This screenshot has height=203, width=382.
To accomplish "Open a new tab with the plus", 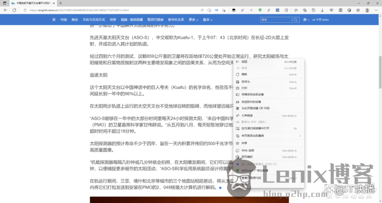I will pos(61,3).
